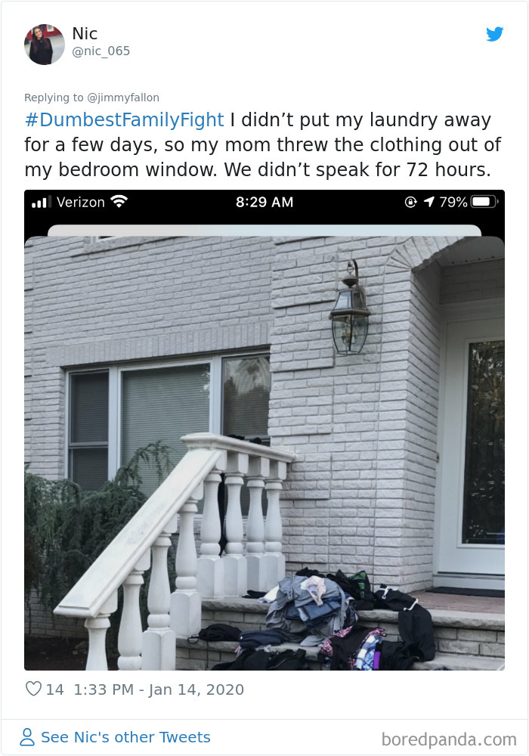Click the 1:33 PM - Jan 14, 2020 timestamp
The width and height of the screenshot is (529, 756).
(x=159, y=689)
